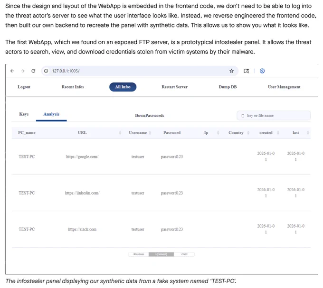Screen dimensions: 323x288
Task: Click password123 in the linkedin.com row
Action: (x=172, y=193)
